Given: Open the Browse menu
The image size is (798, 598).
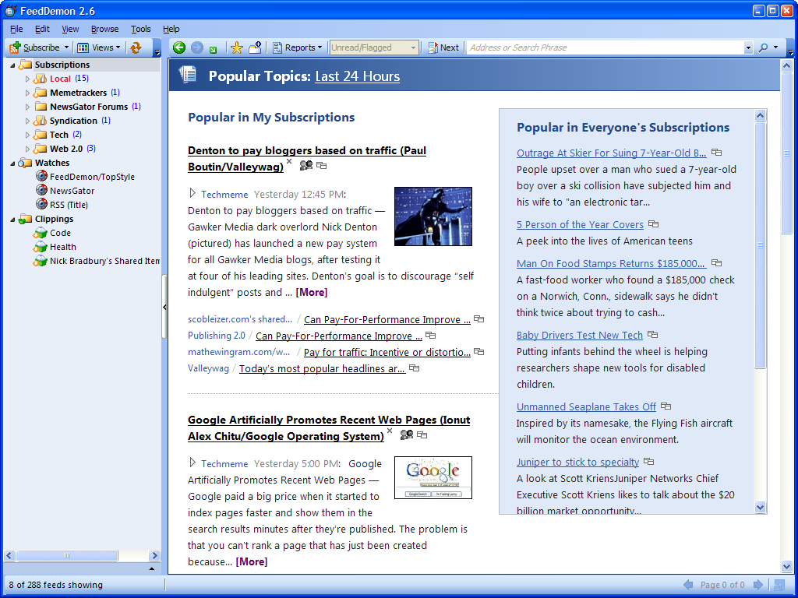Looking at the screenshot, I should (x=104, y=29).
